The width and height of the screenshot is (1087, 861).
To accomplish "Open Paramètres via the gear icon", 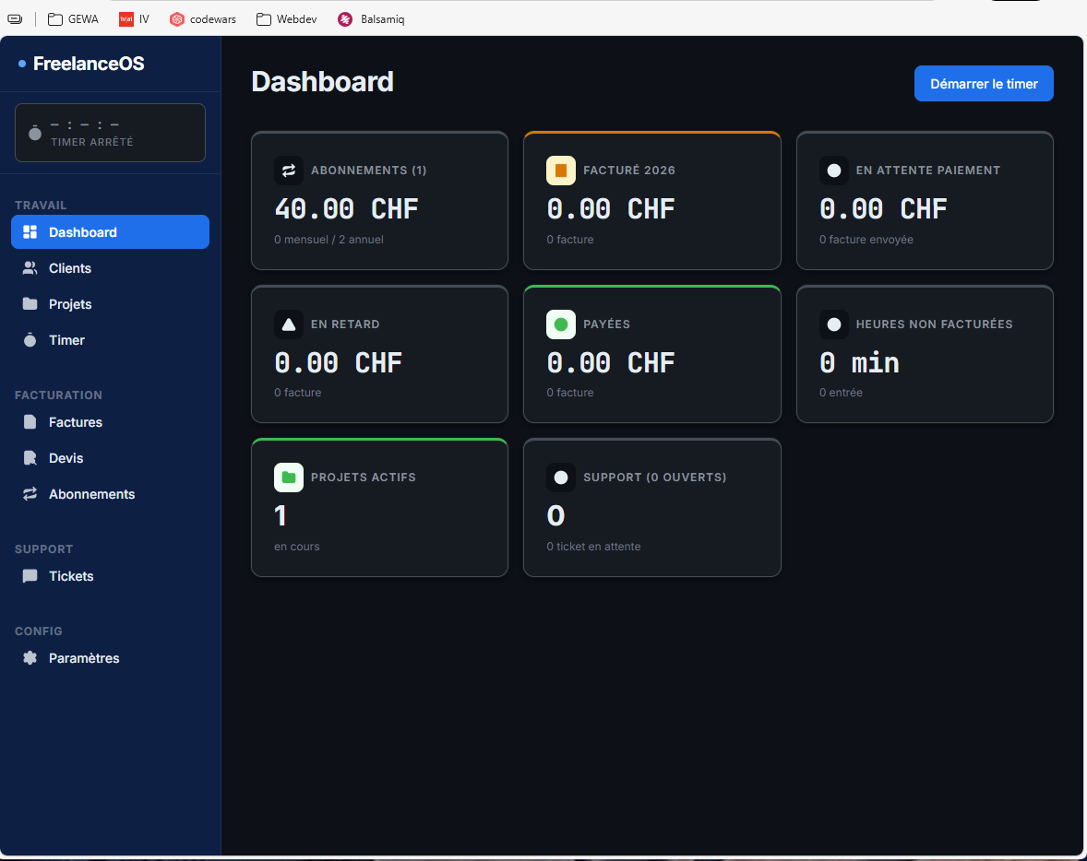I will point(29,658).
